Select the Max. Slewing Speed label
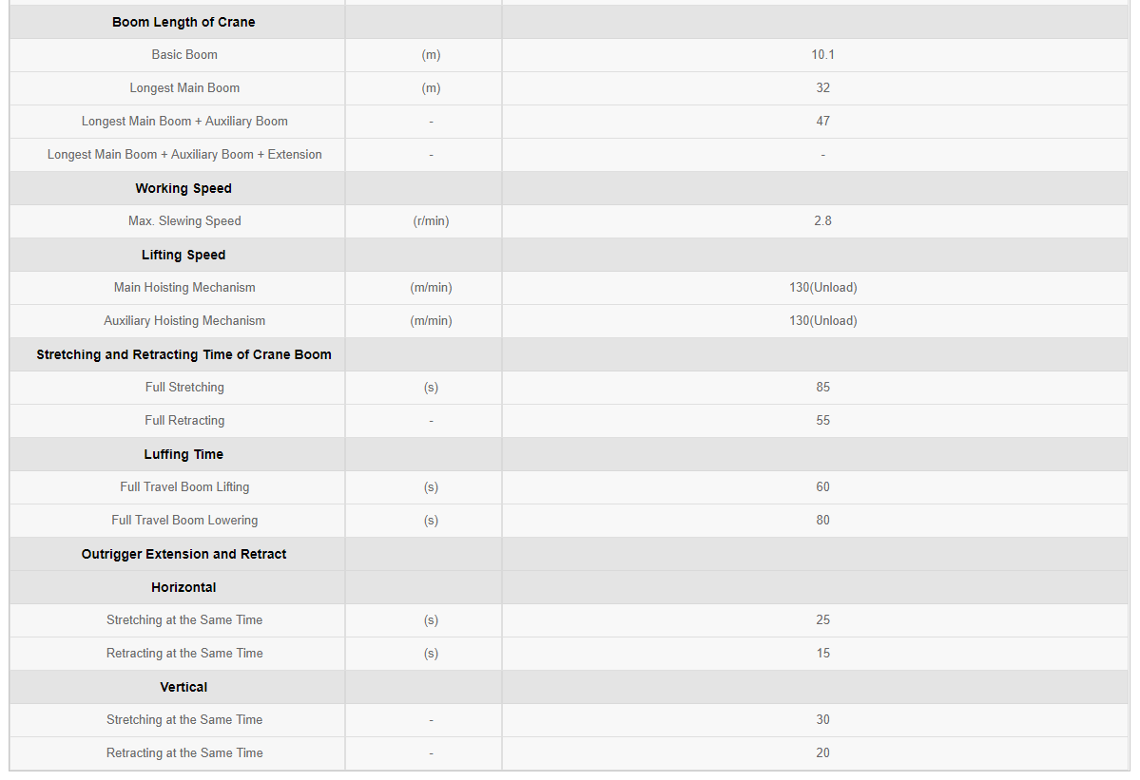 click(184, 220)
